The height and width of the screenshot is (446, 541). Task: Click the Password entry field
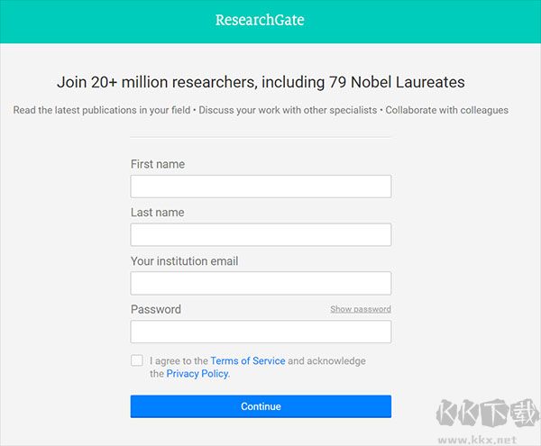click(x=261, y=332)
